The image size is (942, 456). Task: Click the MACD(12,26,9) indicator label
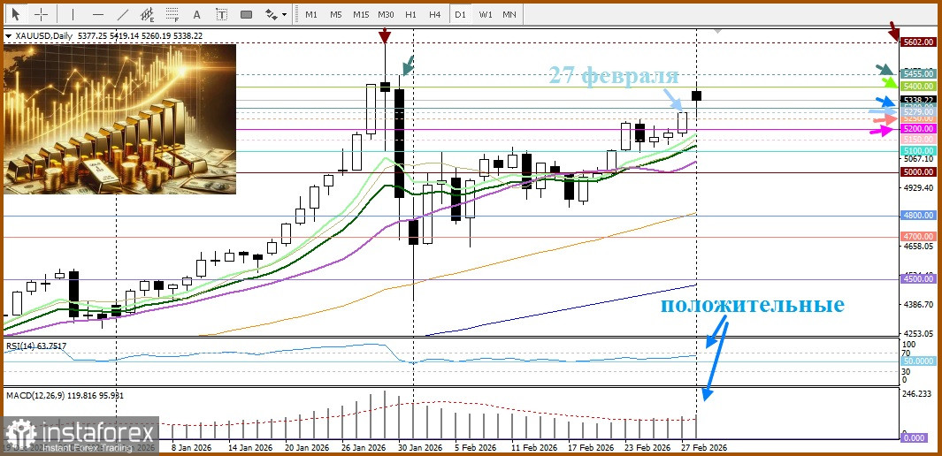coord(65,395)
